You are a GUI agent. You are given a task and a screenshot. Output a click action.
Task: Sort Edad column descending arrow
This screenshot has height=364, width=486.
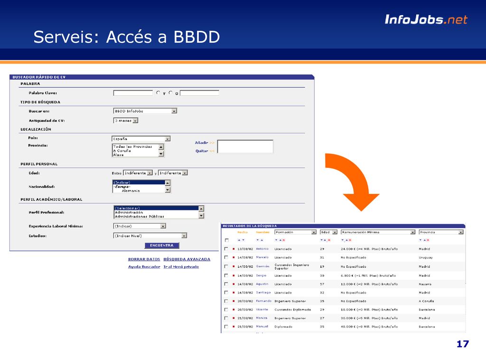(x=321, y=240)
